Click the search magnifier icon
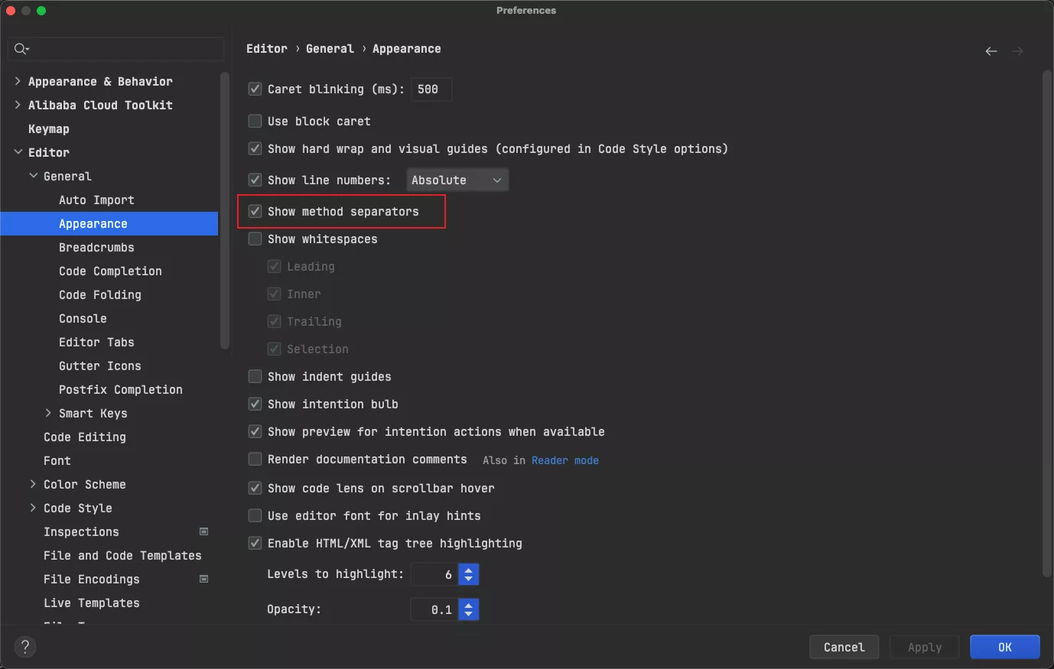This screenshot has height=669, width=1054. (x=21, y=49)
